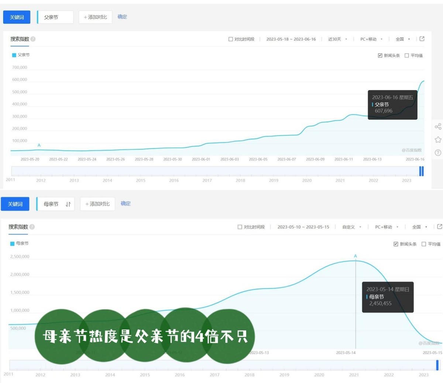Enable the 对比时间段 checkbox

pyautogui.click(x=230, y=39)
